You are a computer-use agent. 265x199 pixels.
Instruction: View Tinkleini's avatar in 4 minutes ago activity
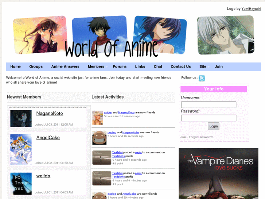tap(102, 178)
